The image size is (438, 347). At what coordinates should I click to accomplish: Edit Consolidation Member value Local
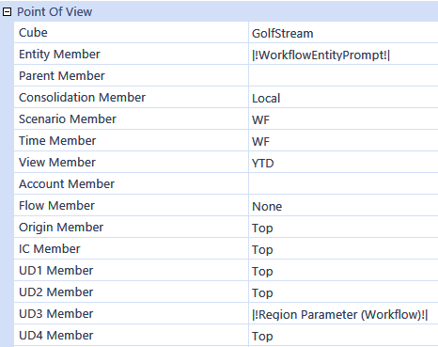(x=343, y=98)
